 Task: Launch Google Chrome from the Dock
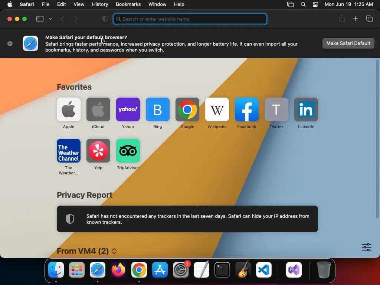click(139, 270)
